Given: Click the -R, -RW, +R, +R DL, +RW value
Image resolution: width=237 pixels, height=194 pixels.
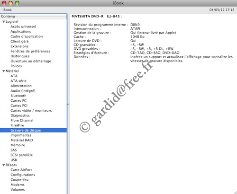Looking at the screenshot, I should point(152,49).
